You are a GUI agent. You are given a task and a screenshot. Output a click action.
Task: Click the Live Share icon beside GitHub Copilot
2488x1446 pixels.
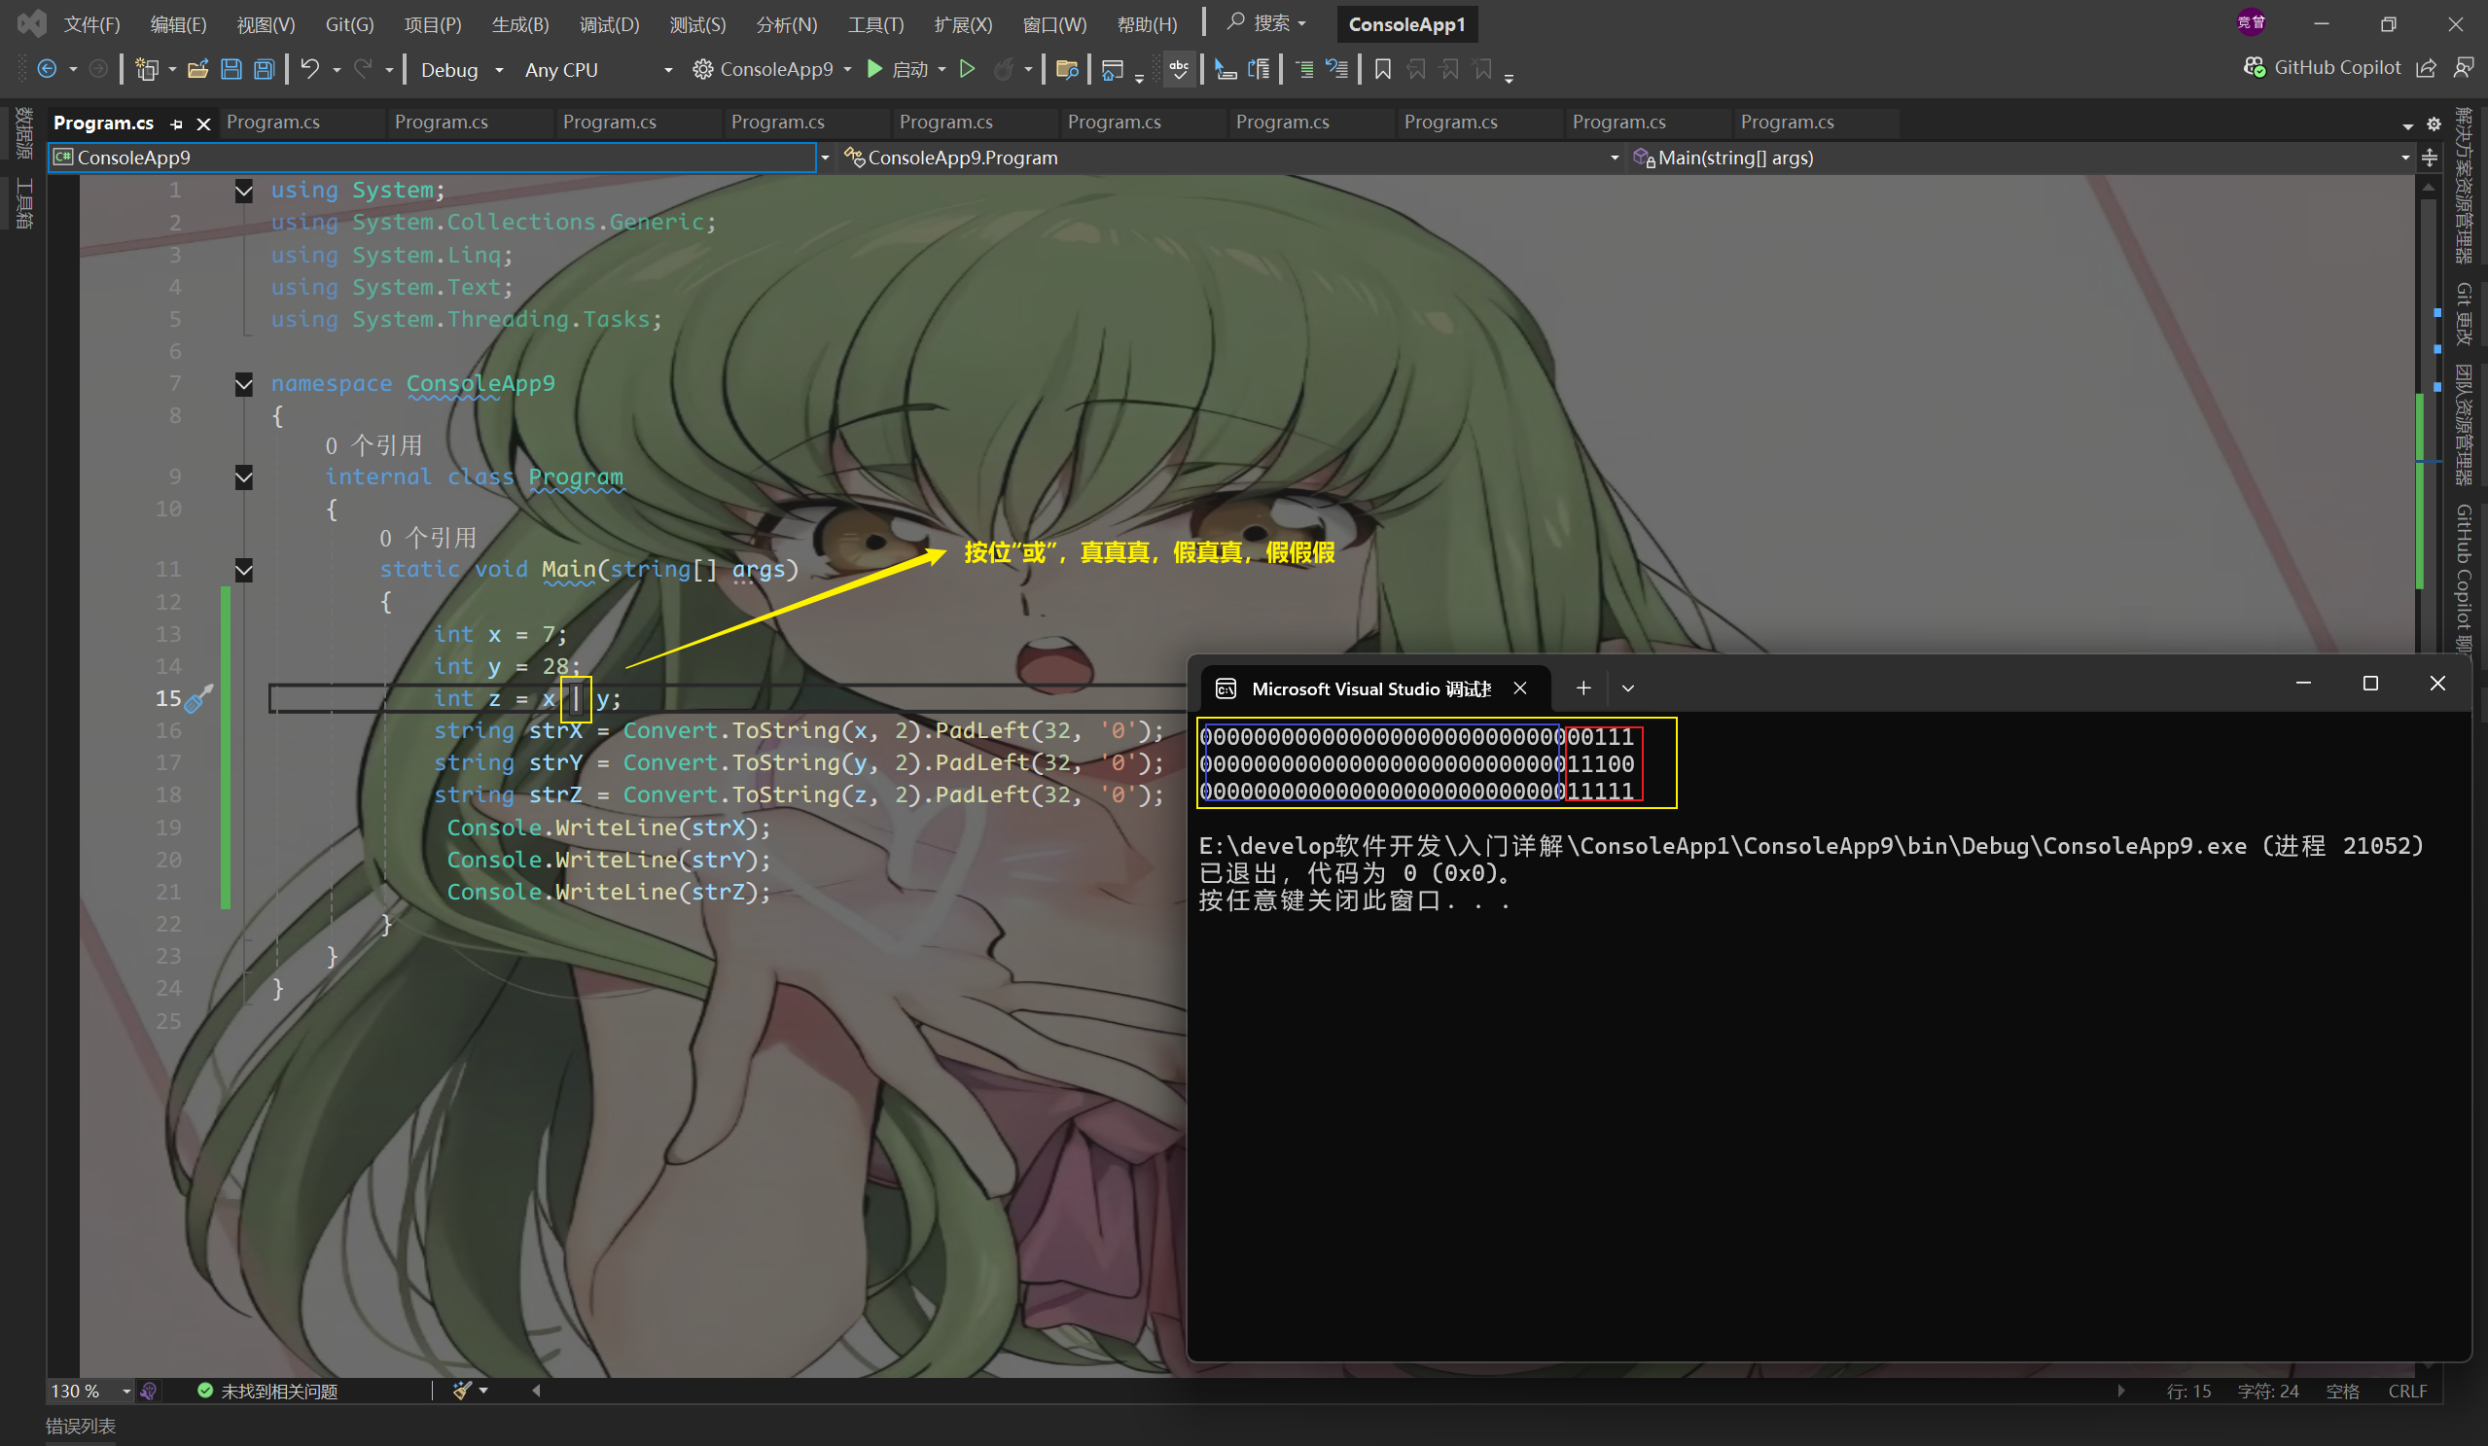(2426, 68)
